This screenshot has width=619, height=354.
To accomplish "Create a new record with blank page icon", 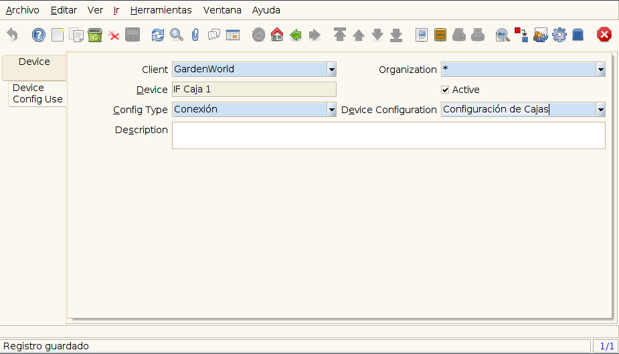I will point(58,35).
